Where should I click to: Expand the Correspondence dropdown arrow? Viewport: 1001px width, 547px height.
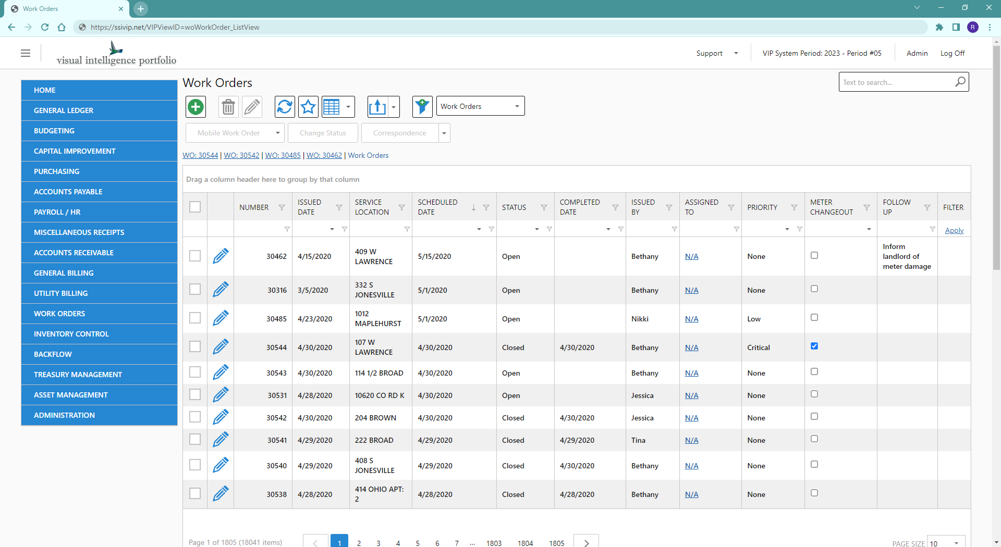(444, 133)
